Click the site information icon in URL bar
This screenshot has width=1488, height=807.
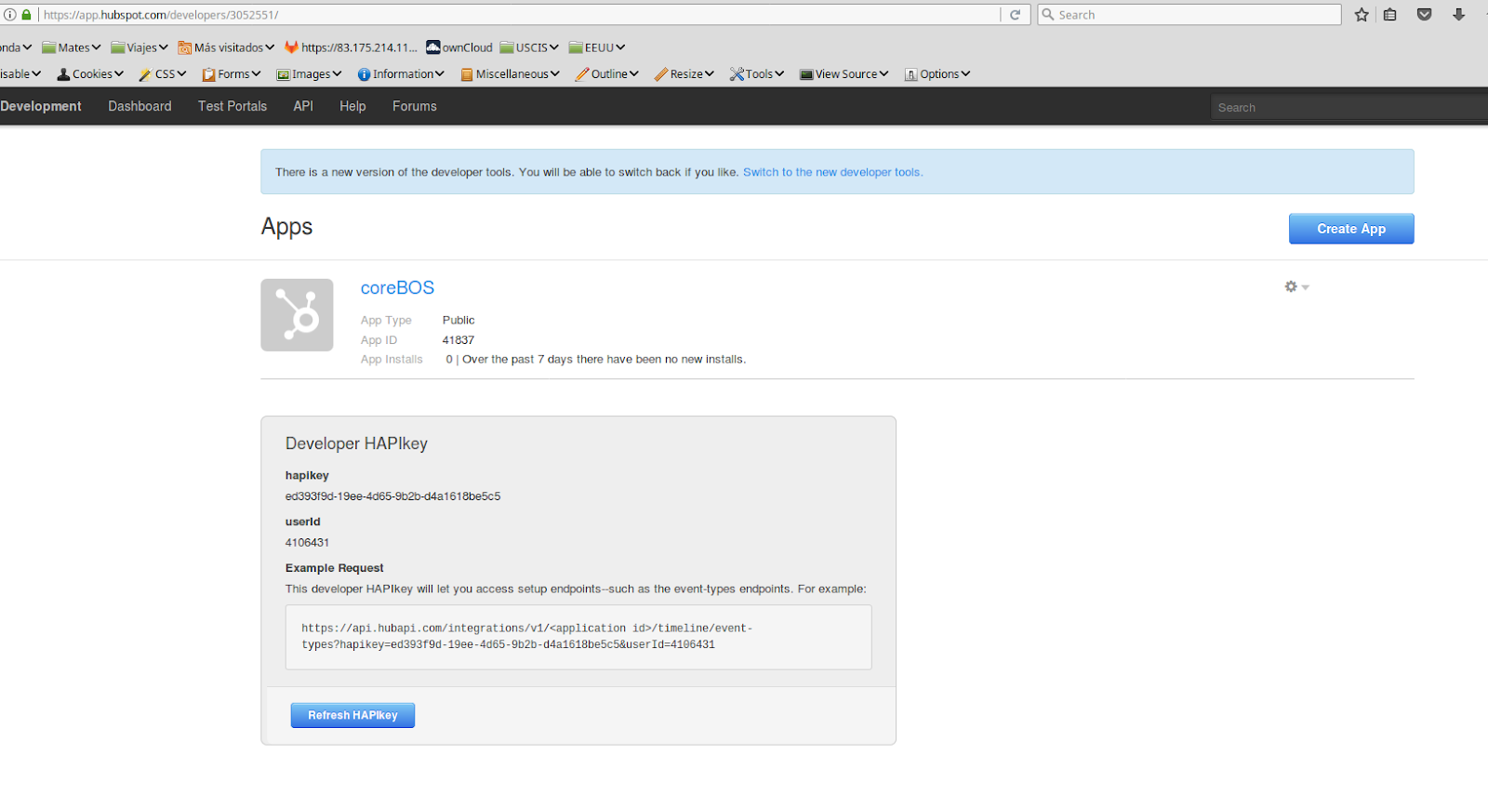10,15
